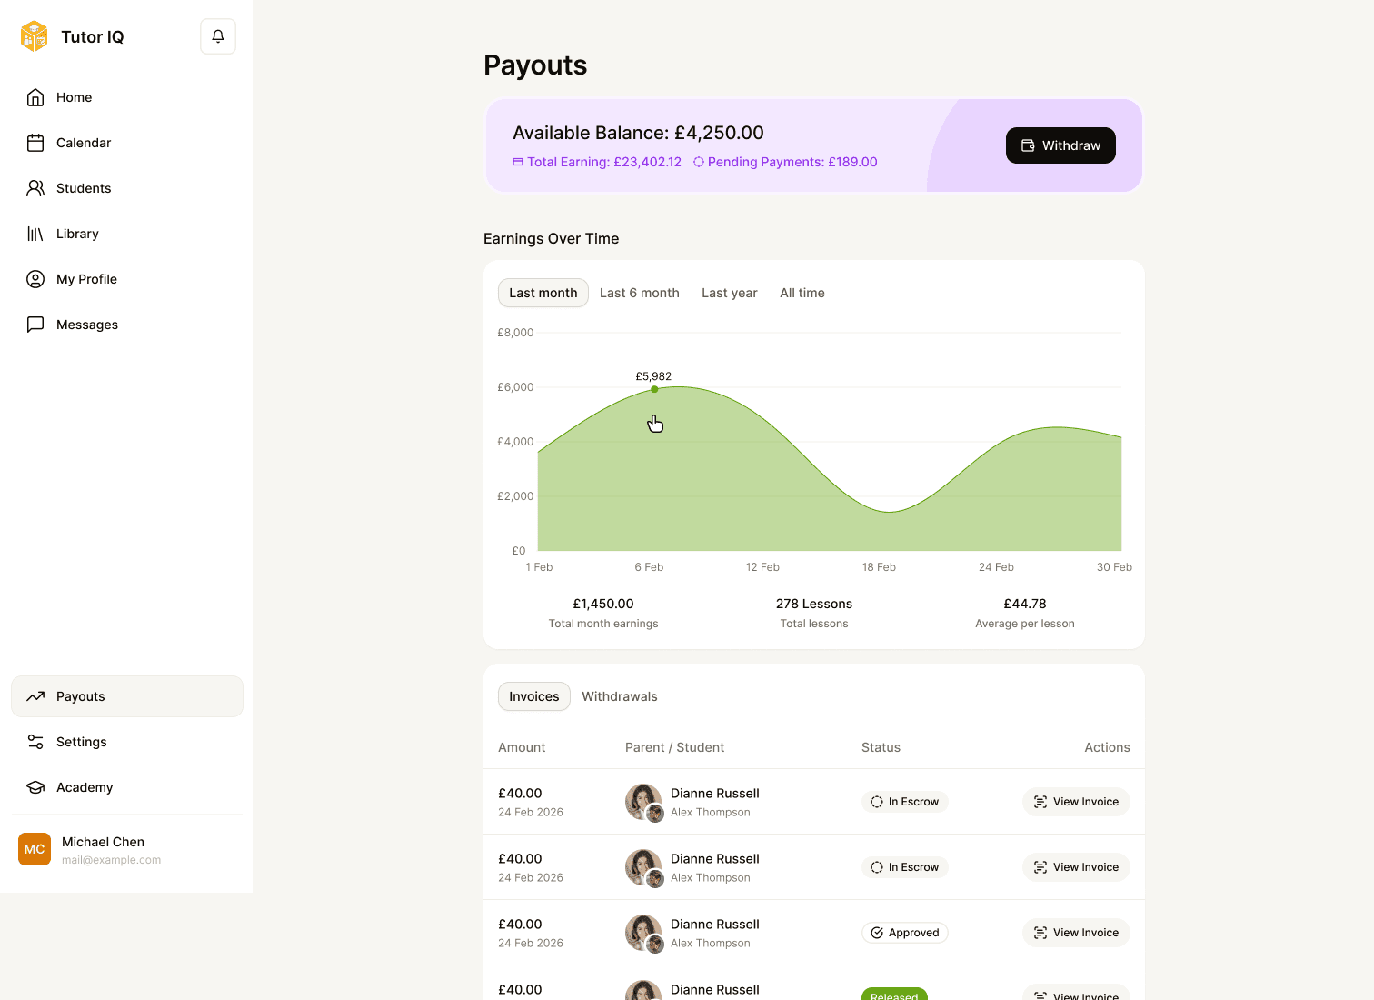
Task: Click the £44.78 average per lesson value
Action: (1025, 604)
